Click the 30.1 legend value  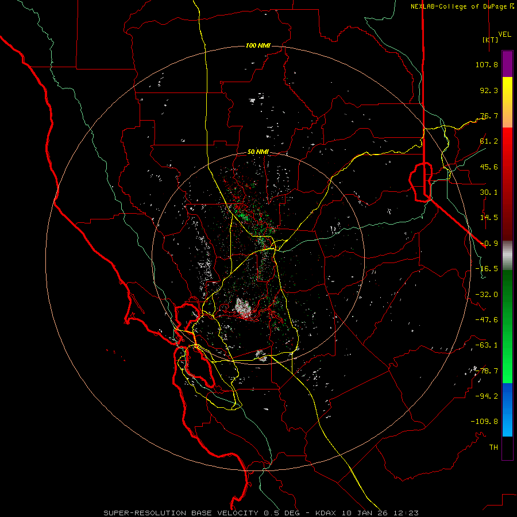tap(489, 192)
